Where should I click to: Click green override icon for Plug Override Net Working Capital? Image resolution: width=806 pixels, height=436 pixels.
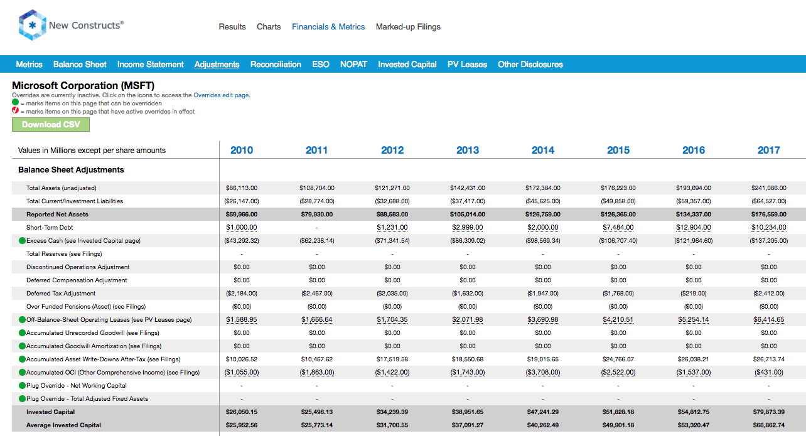coord(23,385)
